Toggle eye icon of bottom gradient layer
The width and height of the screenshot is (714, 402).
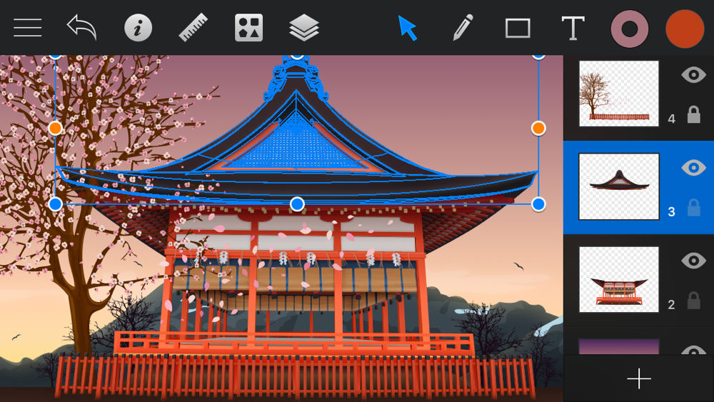pyautogui.click(x=693, y=350)
